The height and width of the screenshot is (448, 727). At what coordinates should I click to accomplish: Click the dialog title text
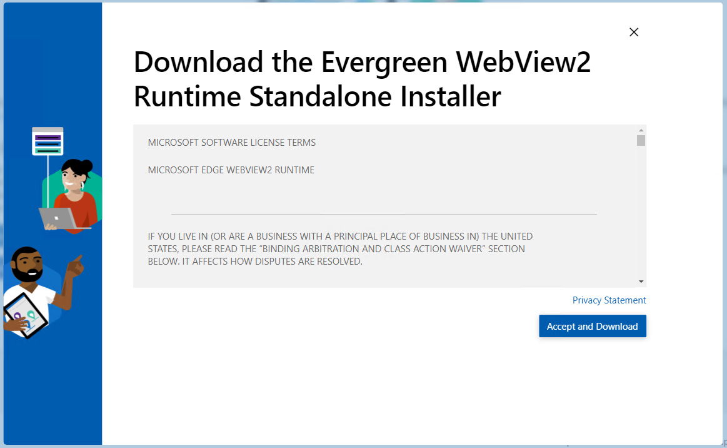click(x=361, y=79)
